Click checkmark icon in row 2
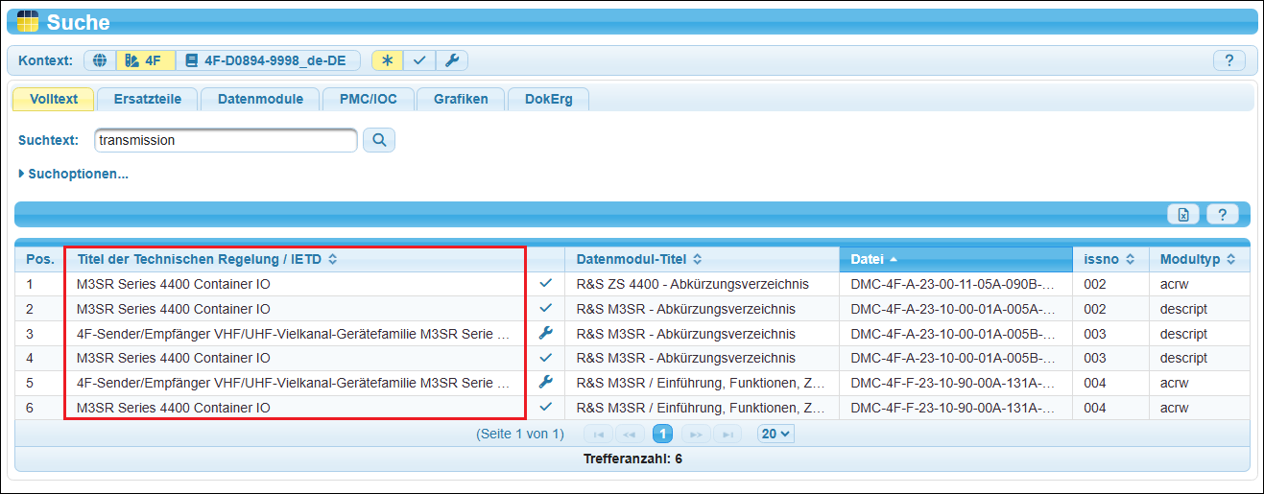This screenshot has height=494, width=1264. (546, 309)
